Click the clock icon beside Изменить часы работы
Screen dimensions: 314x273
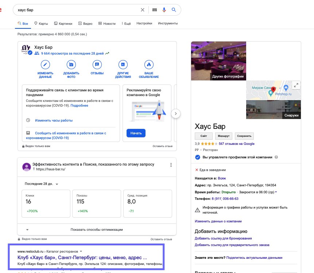click(28, 120)
